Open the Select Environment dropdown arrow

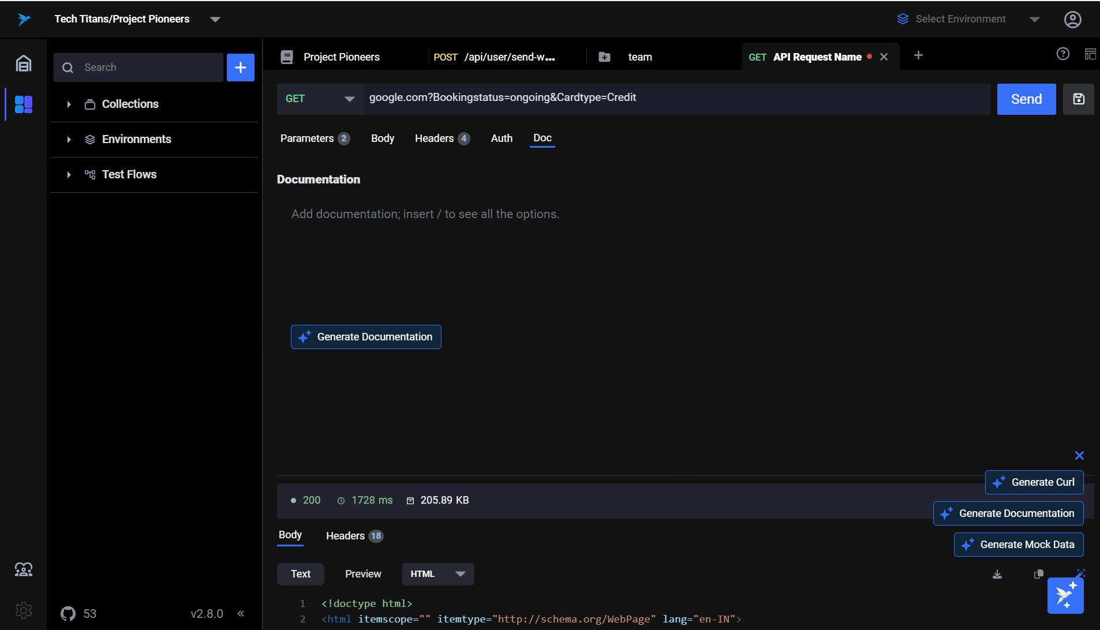1035,20
